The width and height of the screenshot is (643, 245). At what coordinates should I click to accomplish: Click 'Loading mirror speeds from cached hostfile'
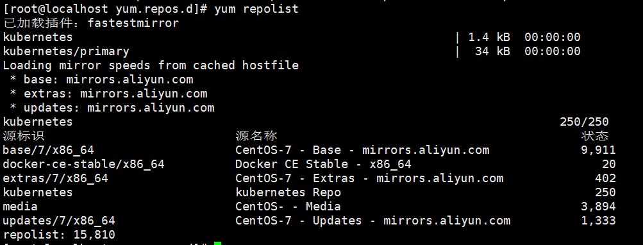[151, 65]
